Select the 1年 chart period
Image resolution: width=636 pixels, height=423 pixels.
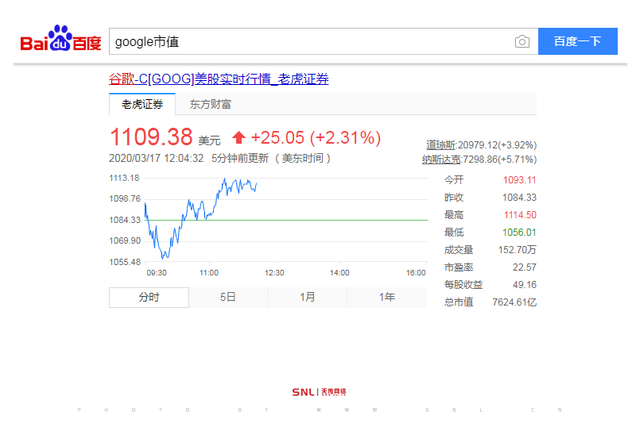pos(387,297)
